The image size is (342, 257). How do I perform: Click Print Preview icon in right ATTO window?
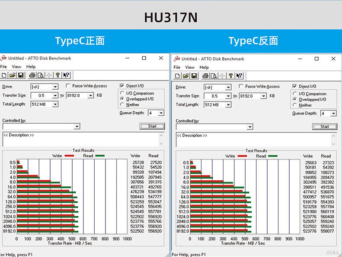coord(214,76)
